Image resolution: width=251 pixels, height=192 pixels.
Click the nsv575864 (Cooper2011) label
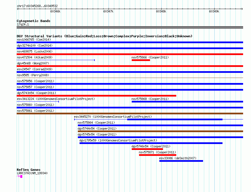pyautogui.click(x=96, y=123)
